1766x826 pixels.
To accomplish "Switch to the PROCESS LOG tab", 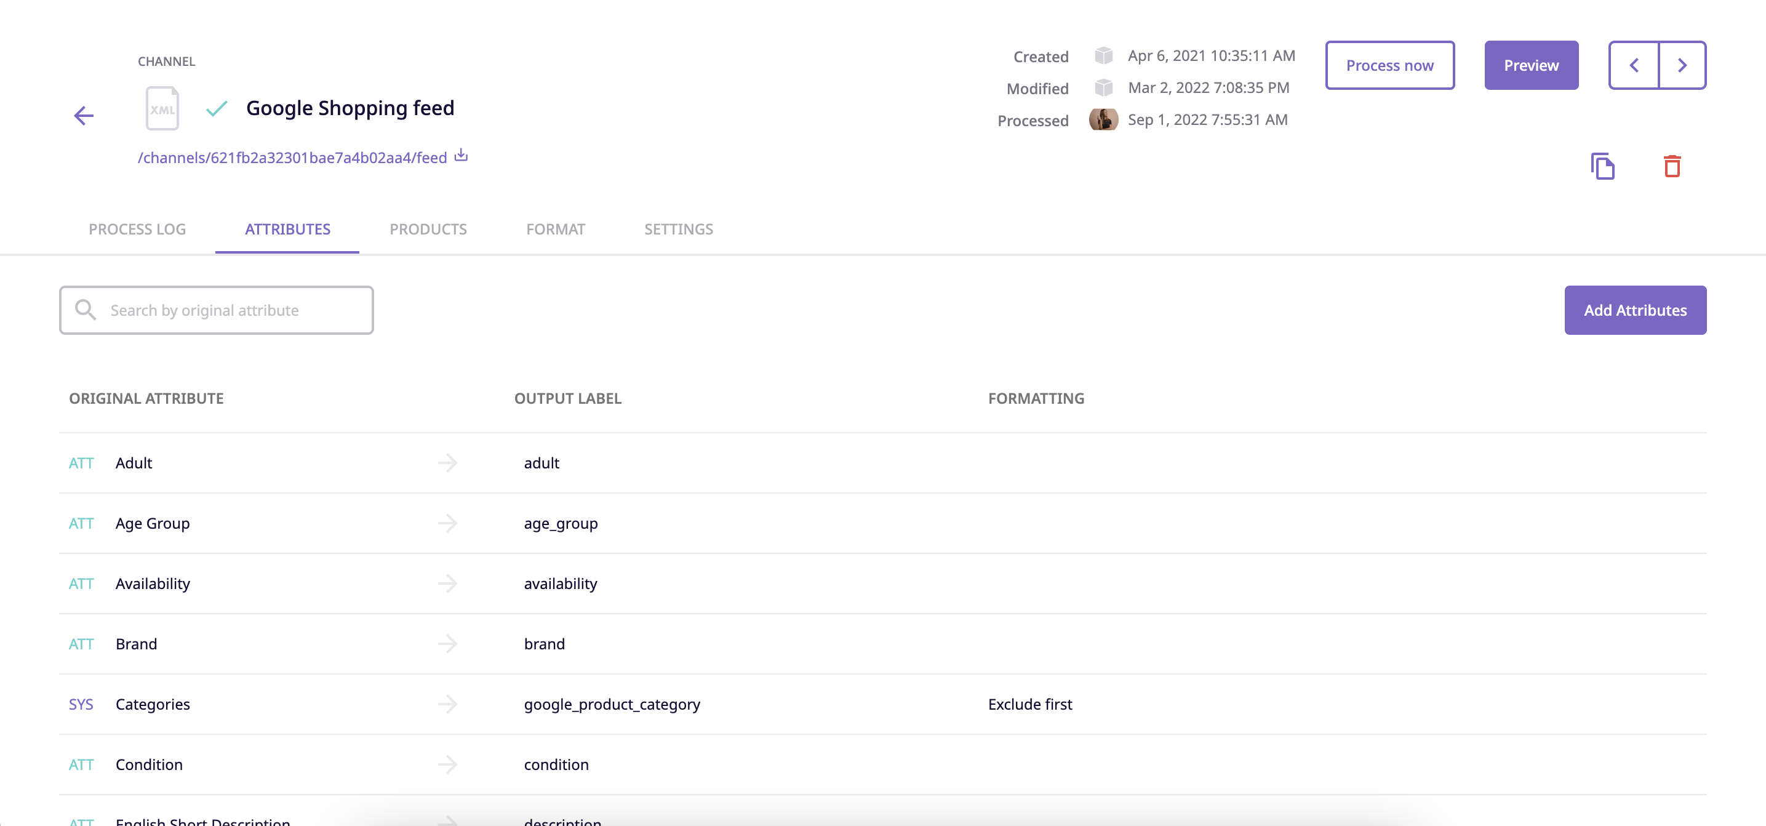I will [137, 229].
